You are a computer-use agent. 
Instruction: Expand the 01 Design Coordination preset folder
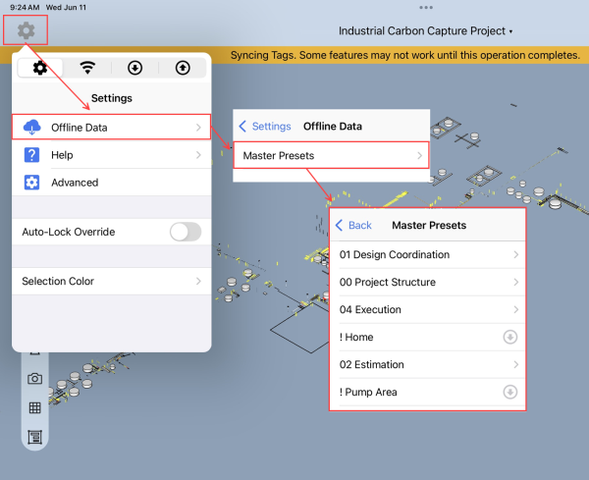(x=428, y=254)
